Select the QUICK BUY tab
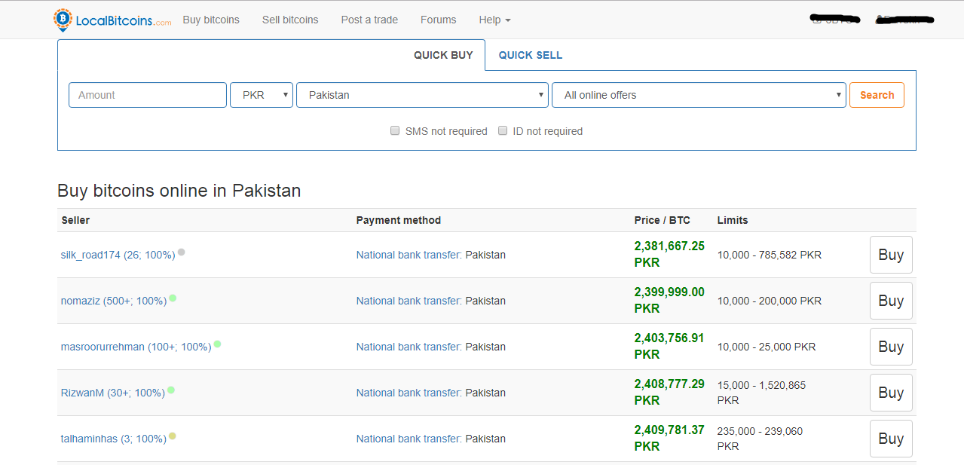Screen dimensions: 964x465 click(x=443, y=55)
